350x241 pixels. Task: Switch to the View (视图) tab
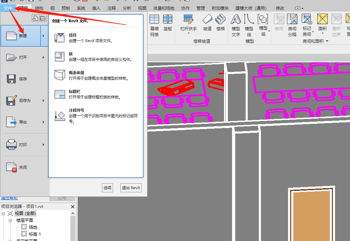(x=142, y=8)
